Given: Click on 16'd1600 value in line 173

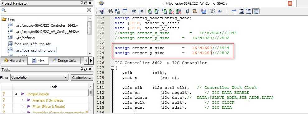Looking at the screenshot, I should [202, 48].
